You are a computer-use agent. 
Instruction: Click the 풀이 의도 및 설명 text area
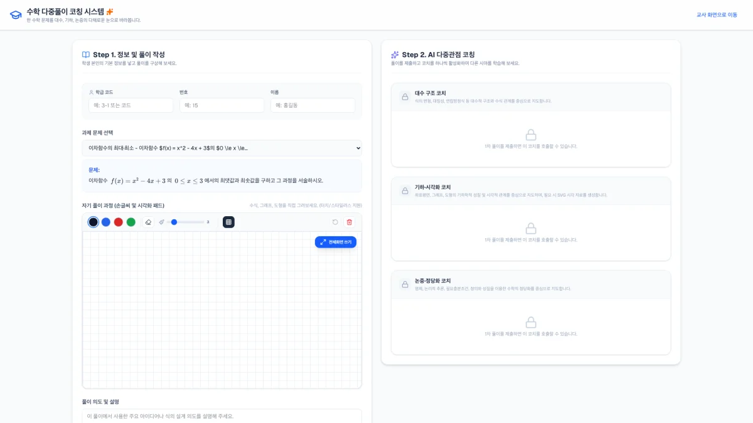click(222, 416)
